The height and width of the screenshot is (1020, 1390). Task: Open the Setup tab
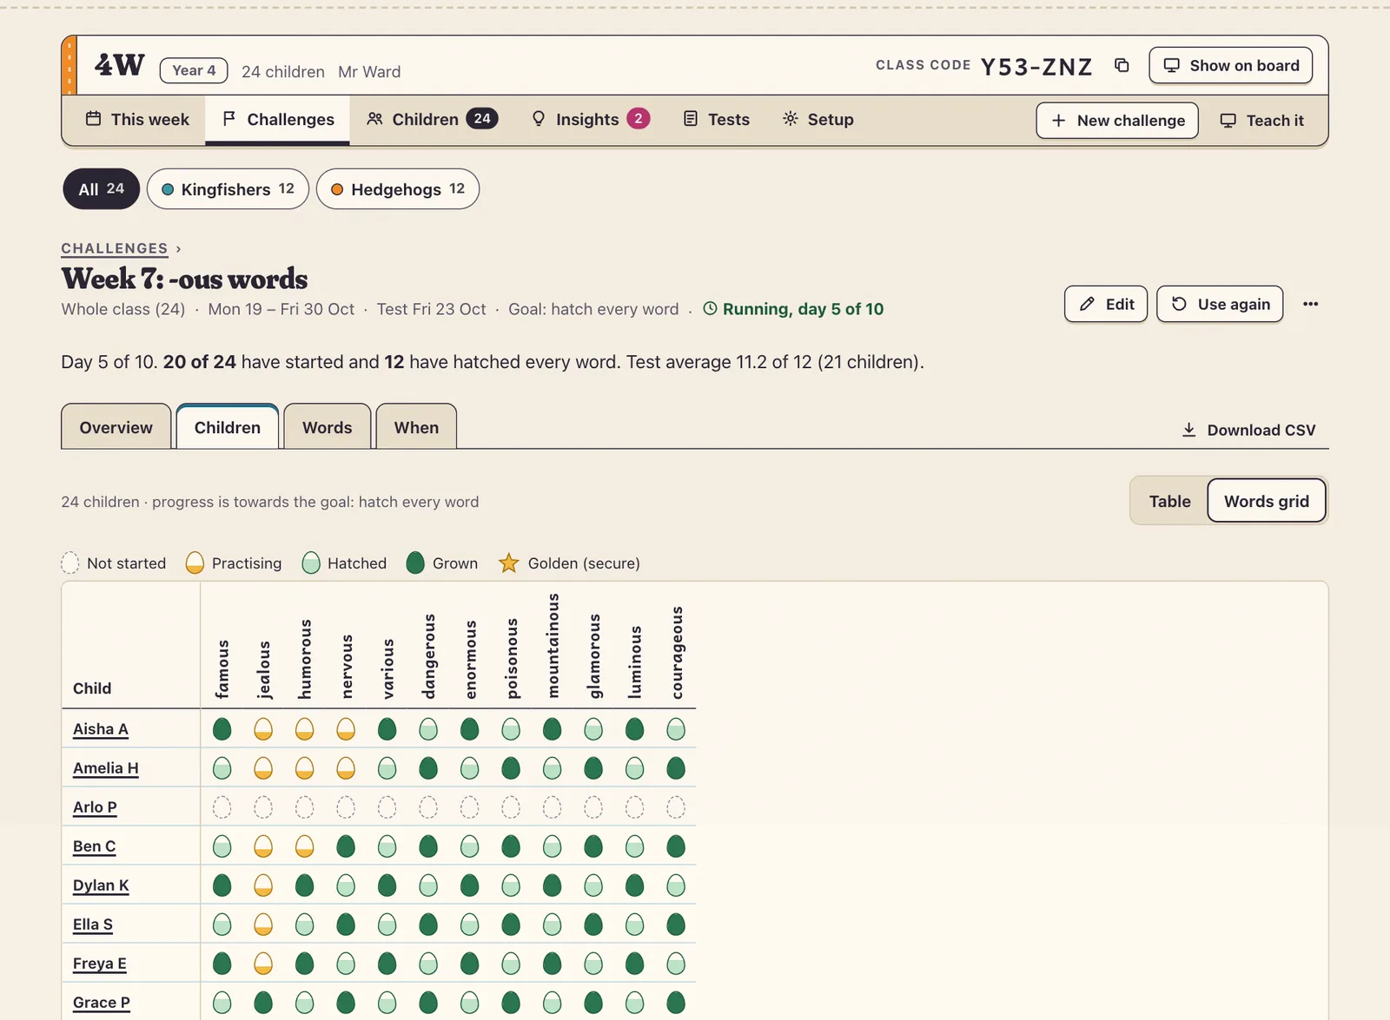(x=818, y=120)
